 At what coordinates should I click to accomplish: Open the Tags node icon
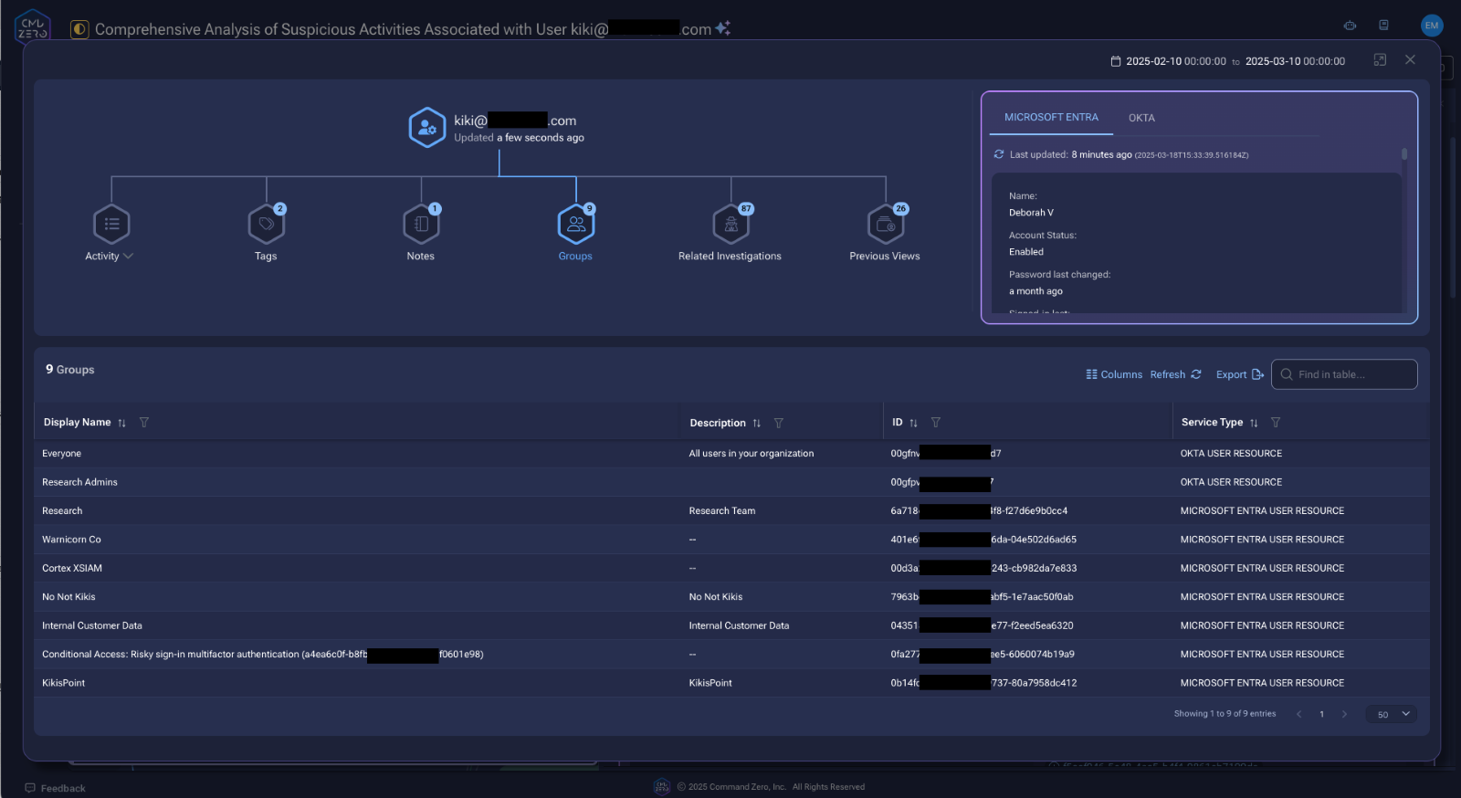tap(266, 224)
